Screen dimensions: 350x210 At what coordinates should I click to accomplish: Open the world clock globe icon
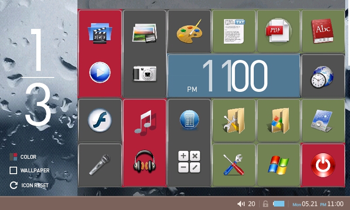tap(322, 77)
